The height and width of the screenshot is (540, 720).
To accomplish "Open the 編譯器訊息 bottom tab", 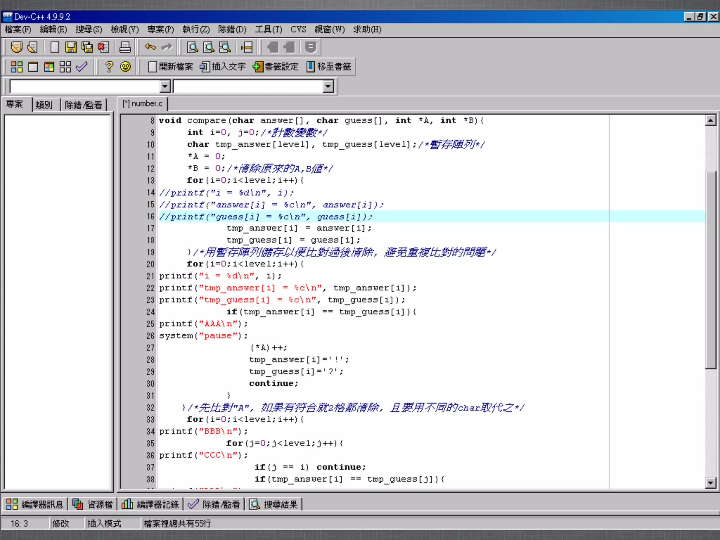I will (35, 504).
